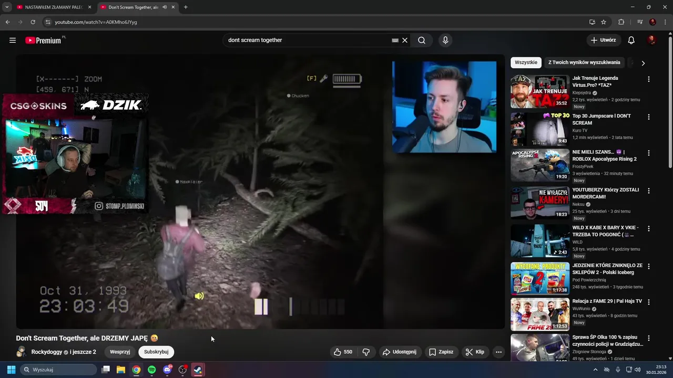This screenshot has height=378, width=673.
Task: Open JEDZENIE KTÓRE ZNIKNĘŁO video title
Action: (607, 269)
